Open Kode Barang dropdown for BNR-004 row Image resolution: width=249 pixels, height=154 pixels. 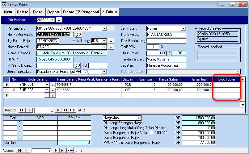[x=47, y=85]
